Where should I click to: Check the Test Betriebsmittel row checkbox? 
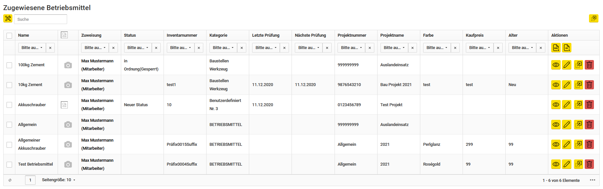[9, 164]
